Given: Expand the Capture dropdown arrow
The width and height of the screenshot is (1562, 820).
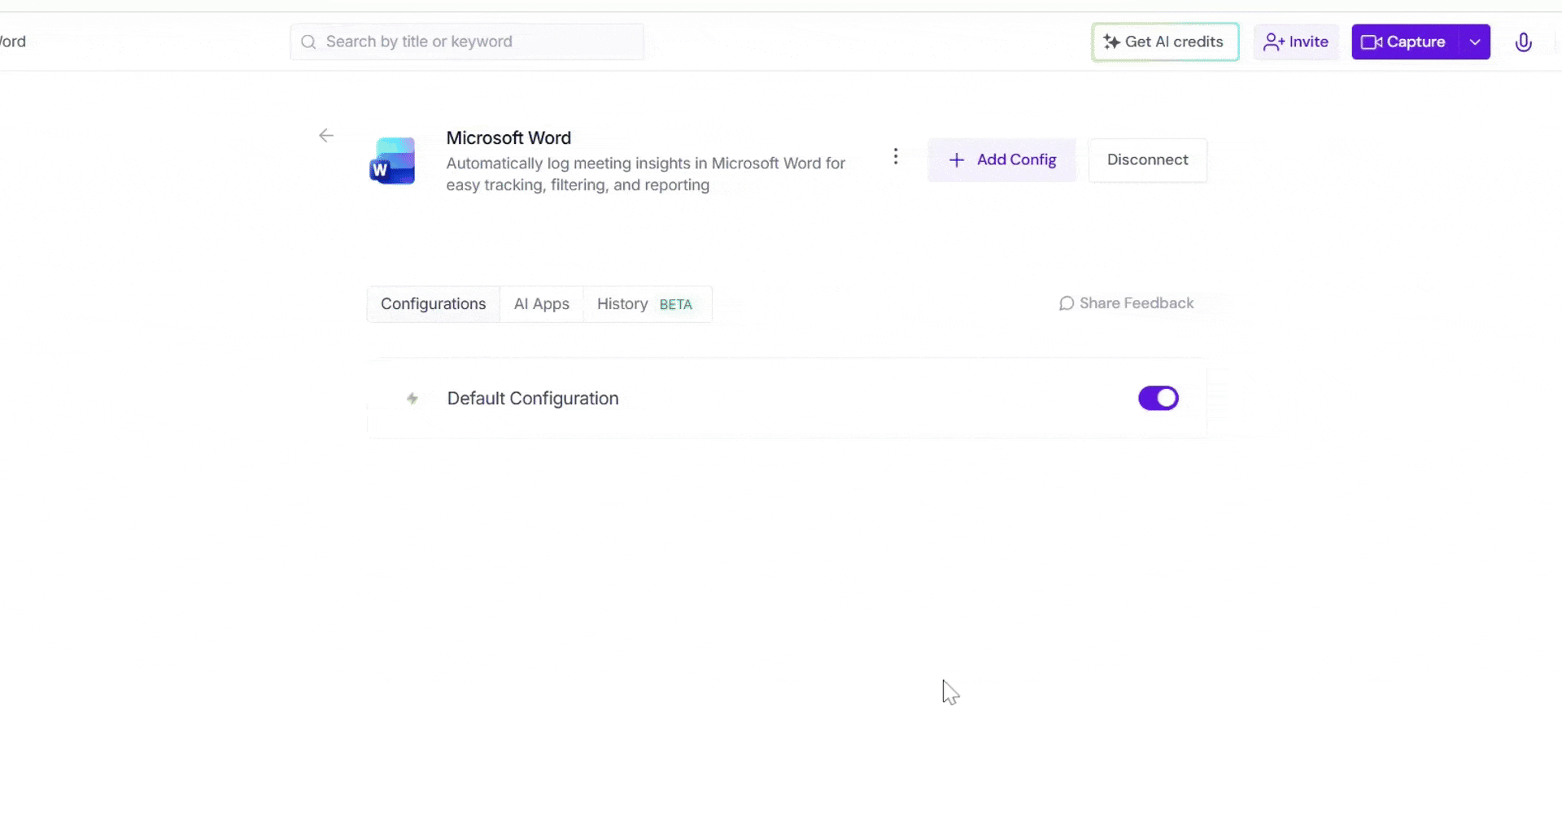Looking at the screenshot, I should [x=1475, y=42].
